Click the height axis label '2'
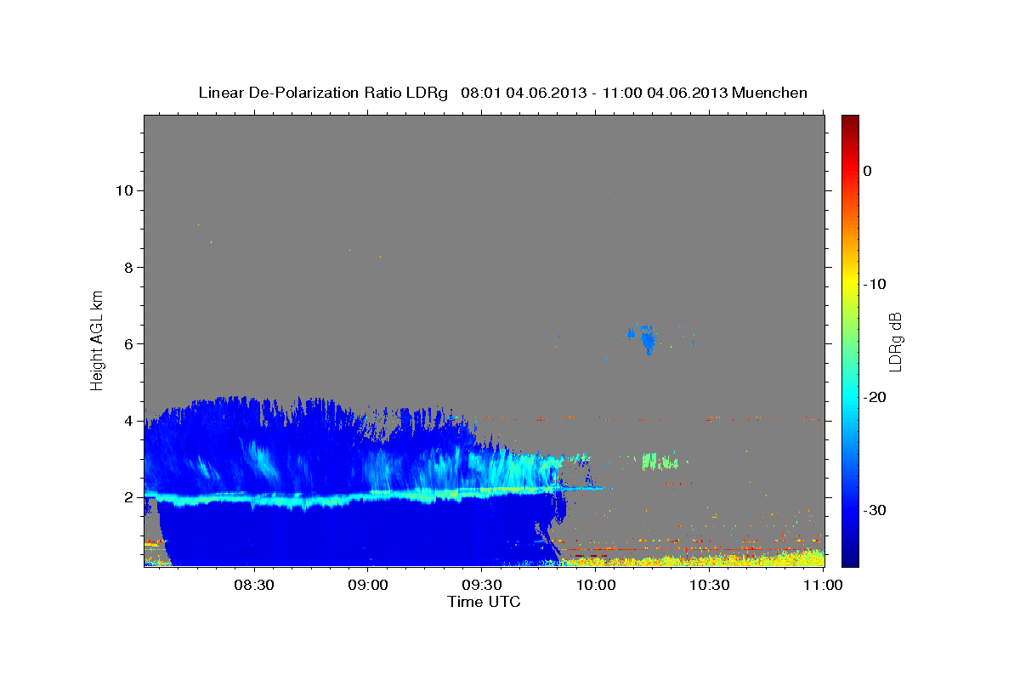The height and width of the screenshot is (680, 1020). coord(128,497)
